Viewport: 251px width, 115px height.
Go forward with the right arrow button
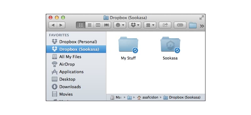pos(61,25)
